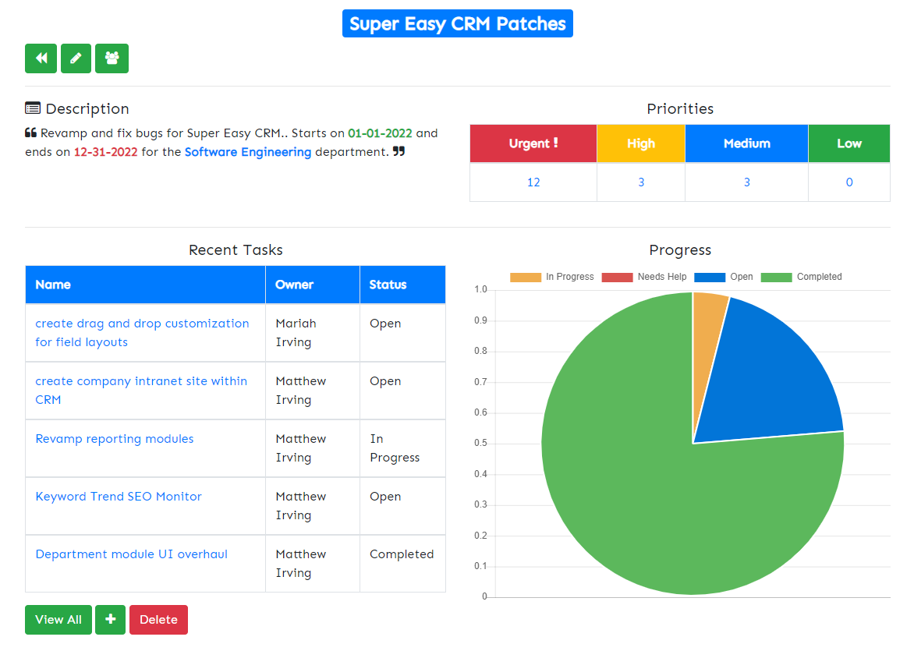The image size is (914, 651).
Task: Click the yellow High header cell
Action: pos(641,143)
